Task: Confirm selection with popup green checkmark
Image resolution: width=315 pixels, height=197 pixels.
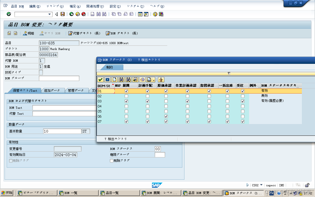Action: [x=101, y=80]
